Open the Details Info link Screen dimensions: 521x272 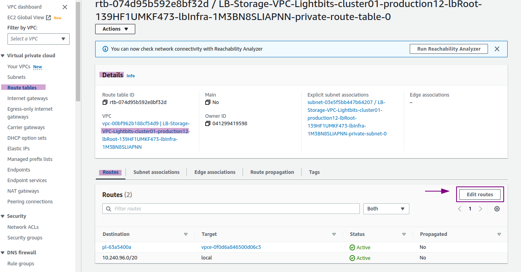pos(131,76)
